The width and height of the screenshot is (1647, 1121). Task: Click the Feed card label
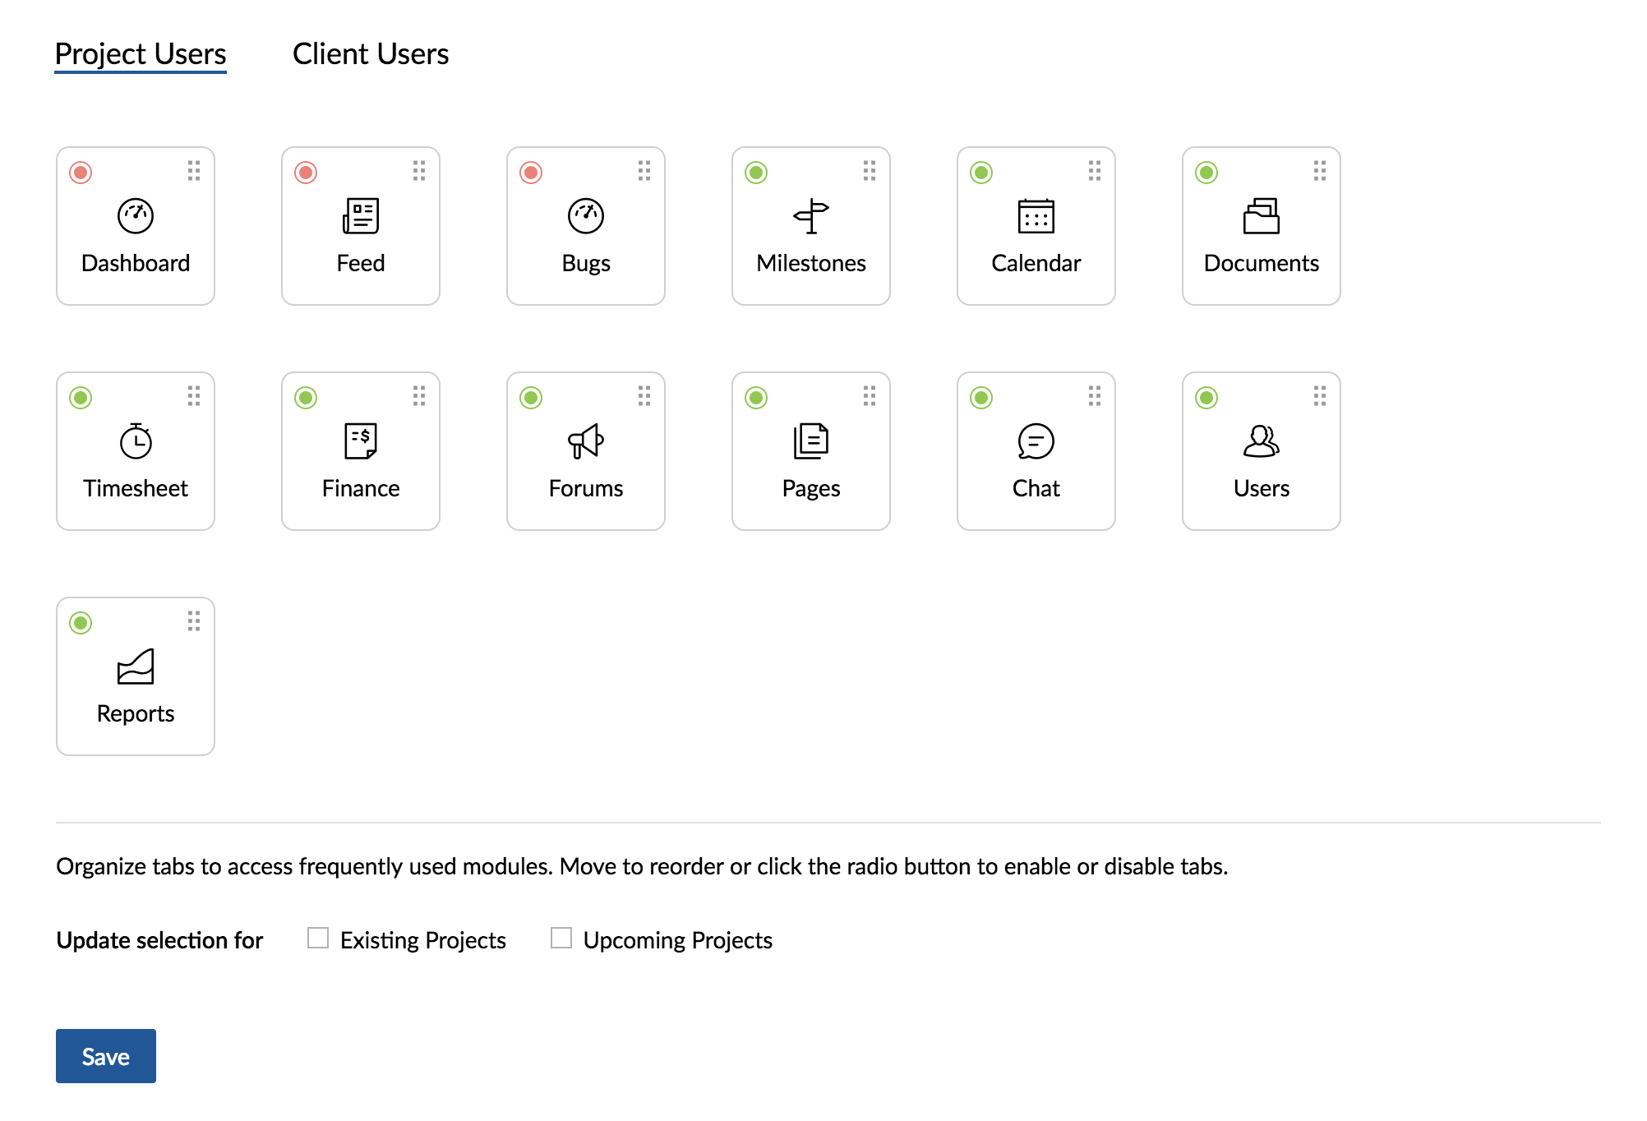[361, 263]
